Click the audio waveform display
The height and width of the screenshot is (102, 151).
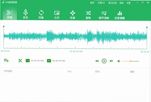(75, 37)
